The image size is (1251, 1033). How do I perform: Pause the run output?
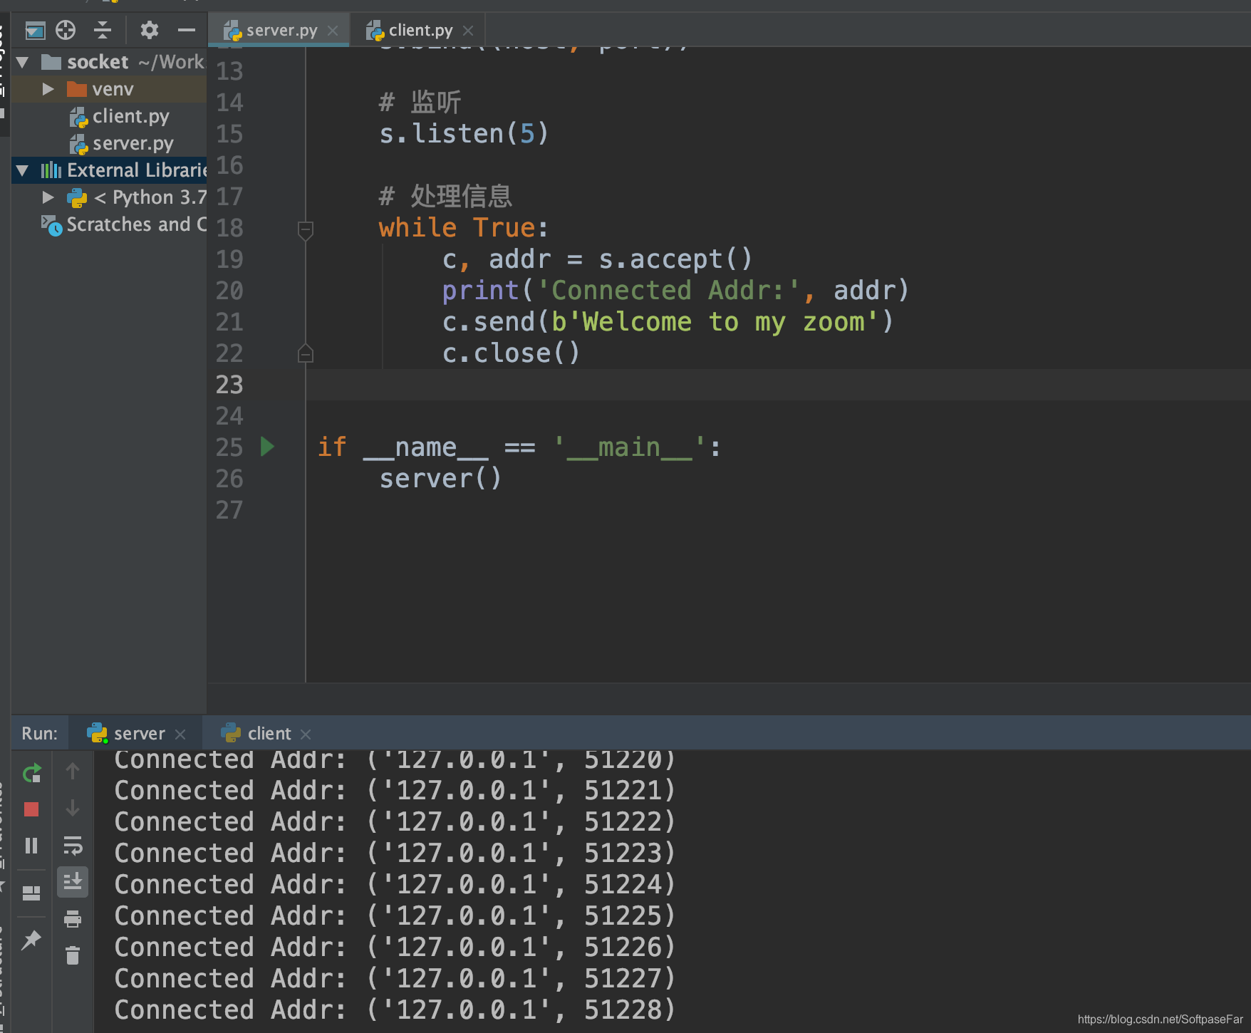click(31, 846)
